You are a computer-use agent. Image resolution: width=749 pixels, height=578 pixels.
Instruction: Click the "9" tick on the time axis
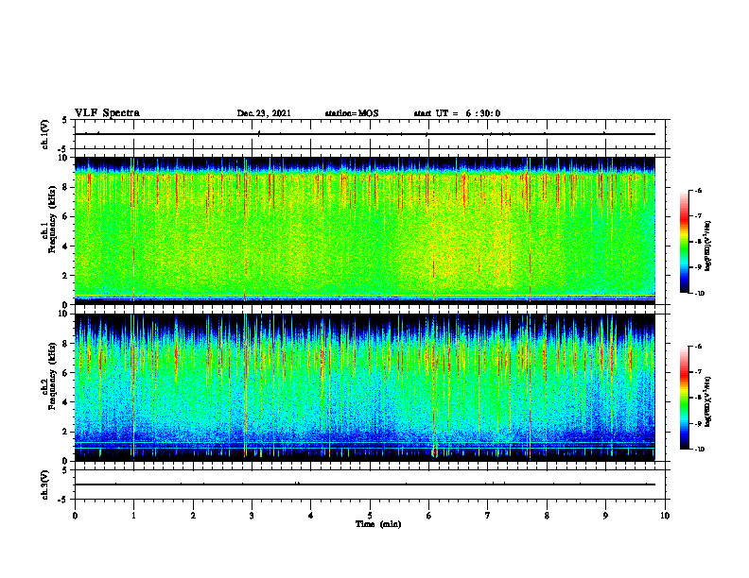coord(605,516)
